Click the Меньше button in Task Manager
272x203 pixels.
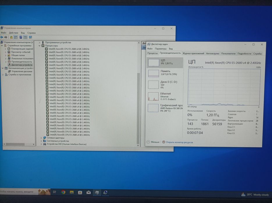point(153,142)
